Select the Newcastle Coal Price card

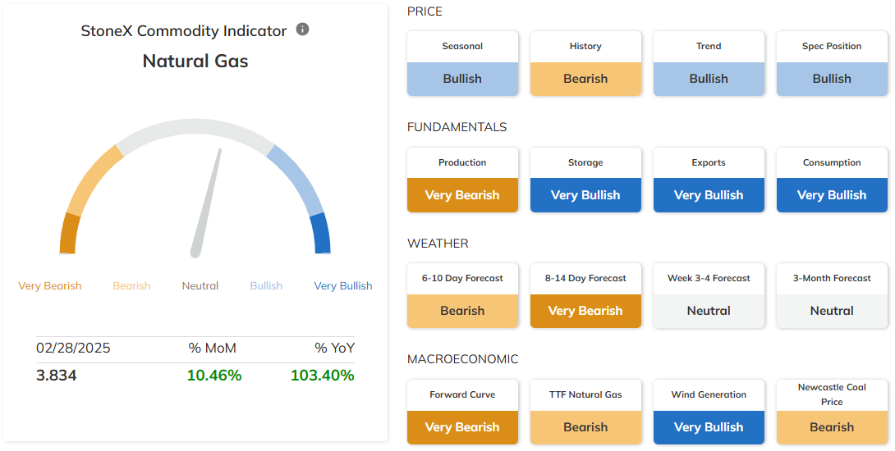click(832, 412)
